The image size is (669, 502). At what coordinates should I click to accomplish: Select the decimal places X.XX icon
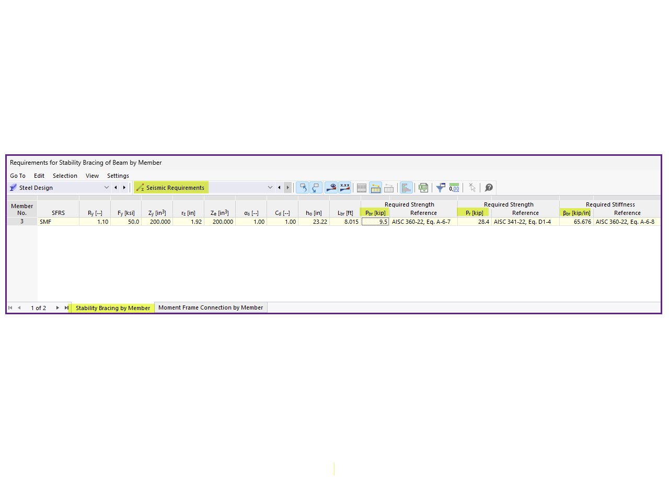pyautogui.click(x=344, y=187)
